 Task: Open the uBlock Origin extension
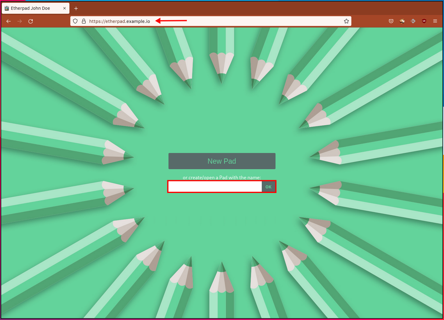coord(424,21)
